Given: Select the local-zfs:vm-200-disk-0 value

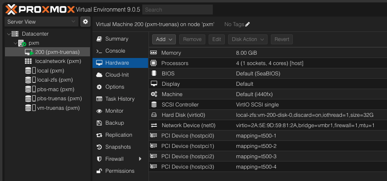Looking at the screenshot, I should tap(304, 115).
